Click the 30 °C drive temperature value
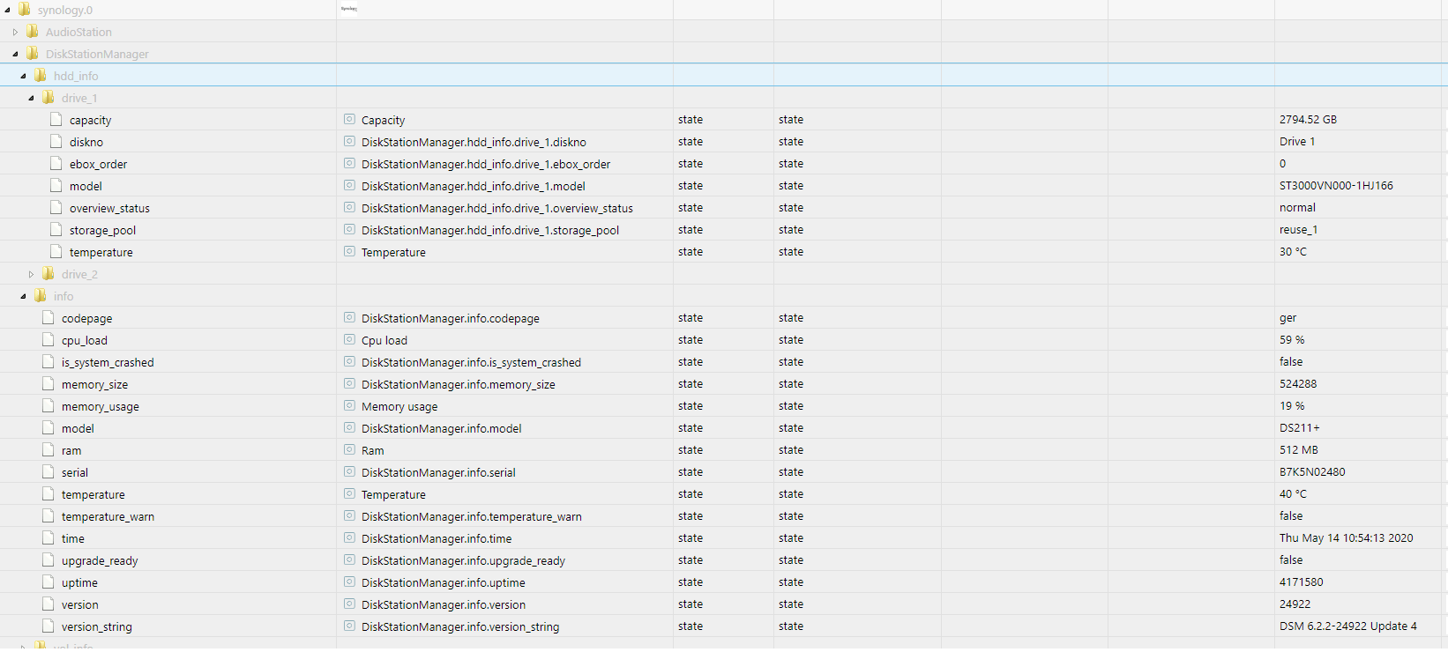1448x652 pixels. (1293, 251)
